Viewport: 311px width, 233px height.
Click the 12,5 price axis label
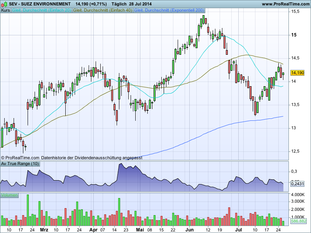[295, 151]
